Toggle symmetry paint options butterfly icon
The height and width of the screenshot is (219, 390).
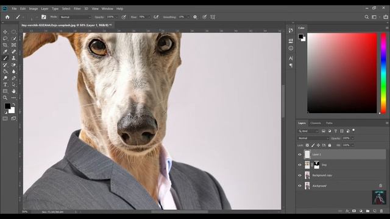point(213,17)
